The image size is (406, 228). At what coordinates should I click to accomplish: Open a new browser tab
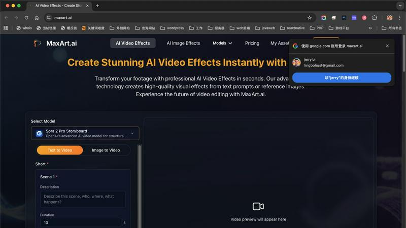pos(97,6)
